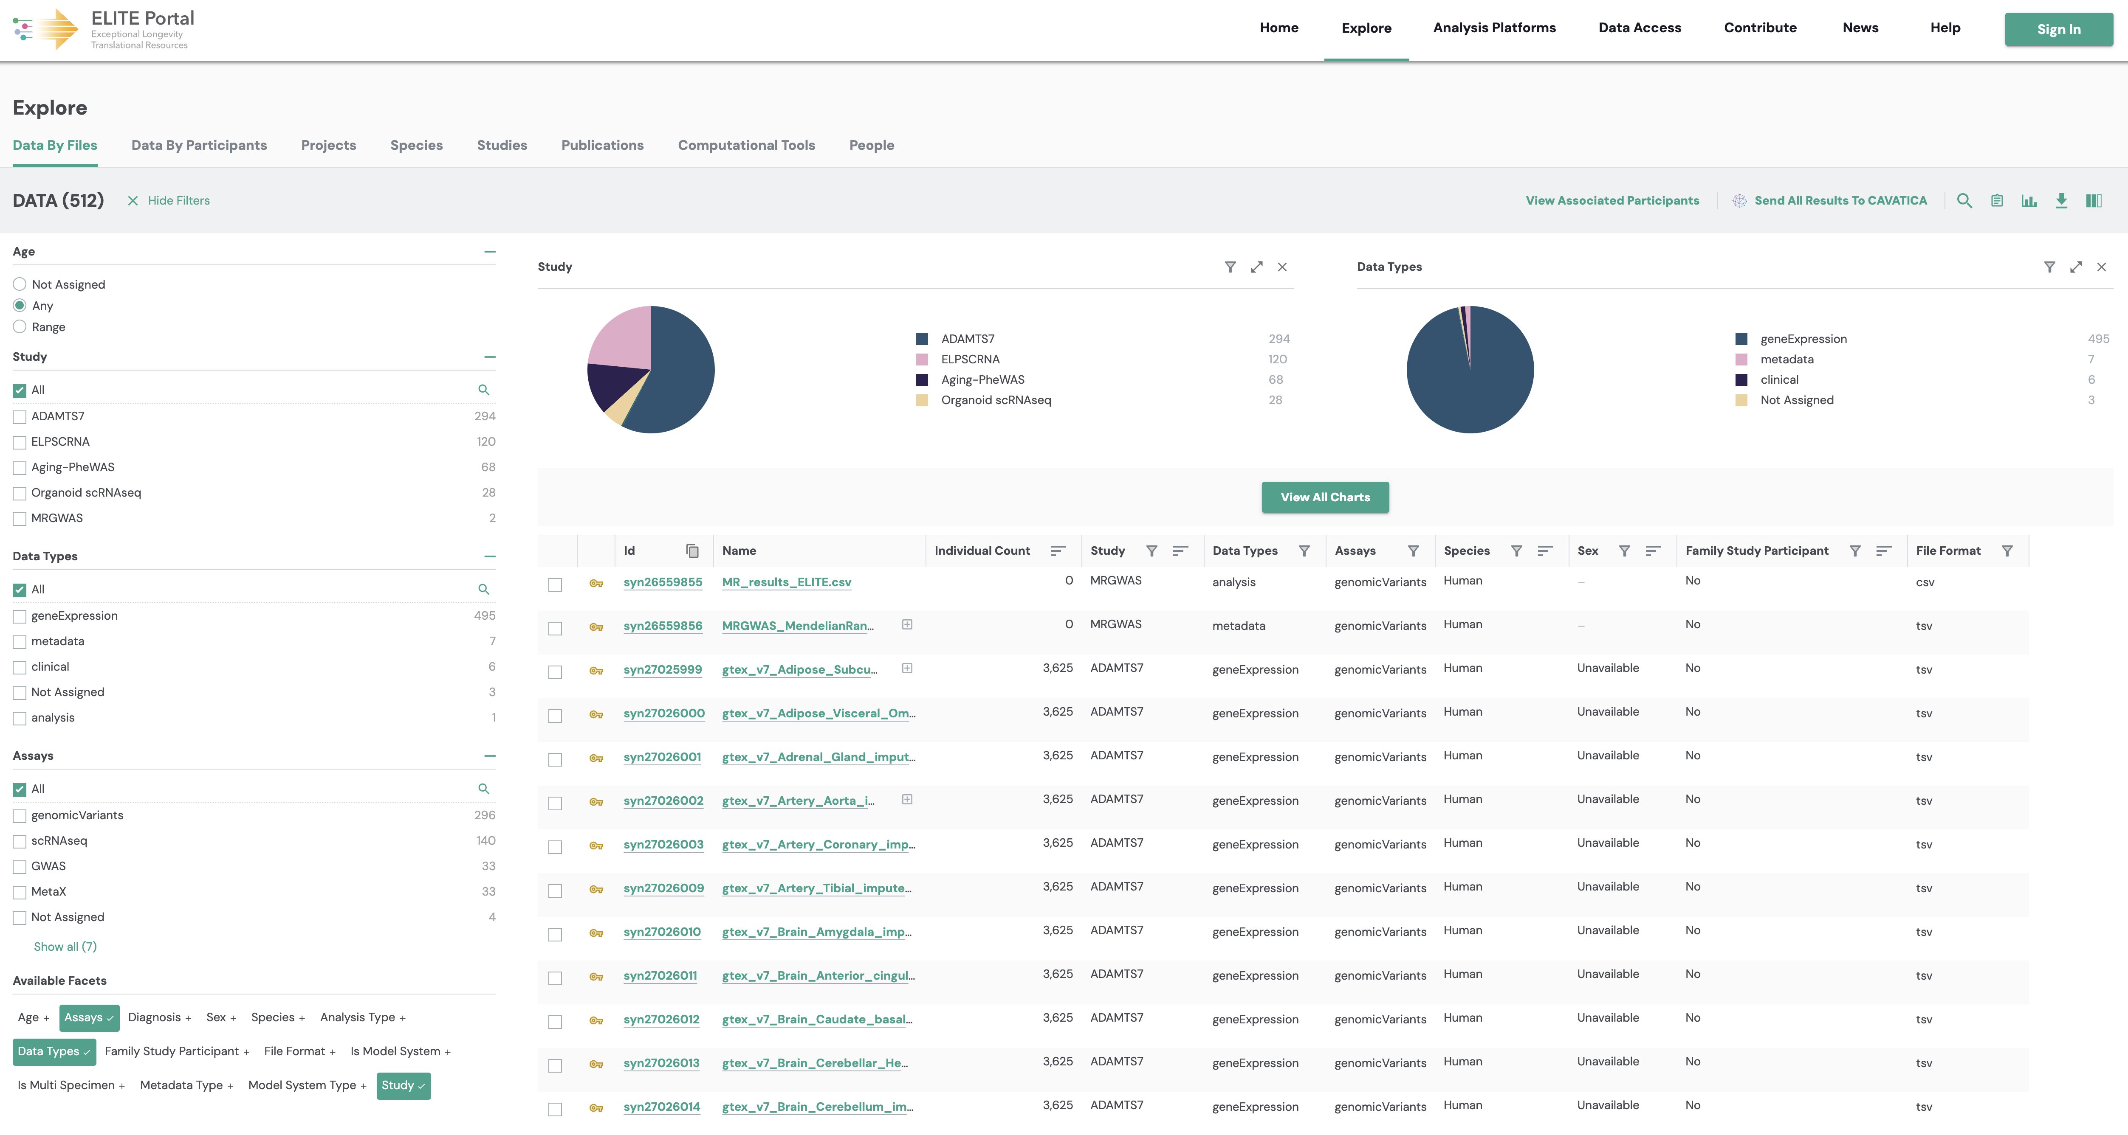Image resolution: width=2128 pixels, height=1135 pixels.
Task: Select the Age Range radio option
Action: (20, 327)
